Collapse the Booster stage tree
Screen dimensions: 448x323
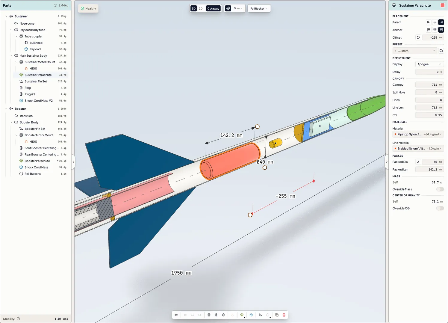[6, 109]
